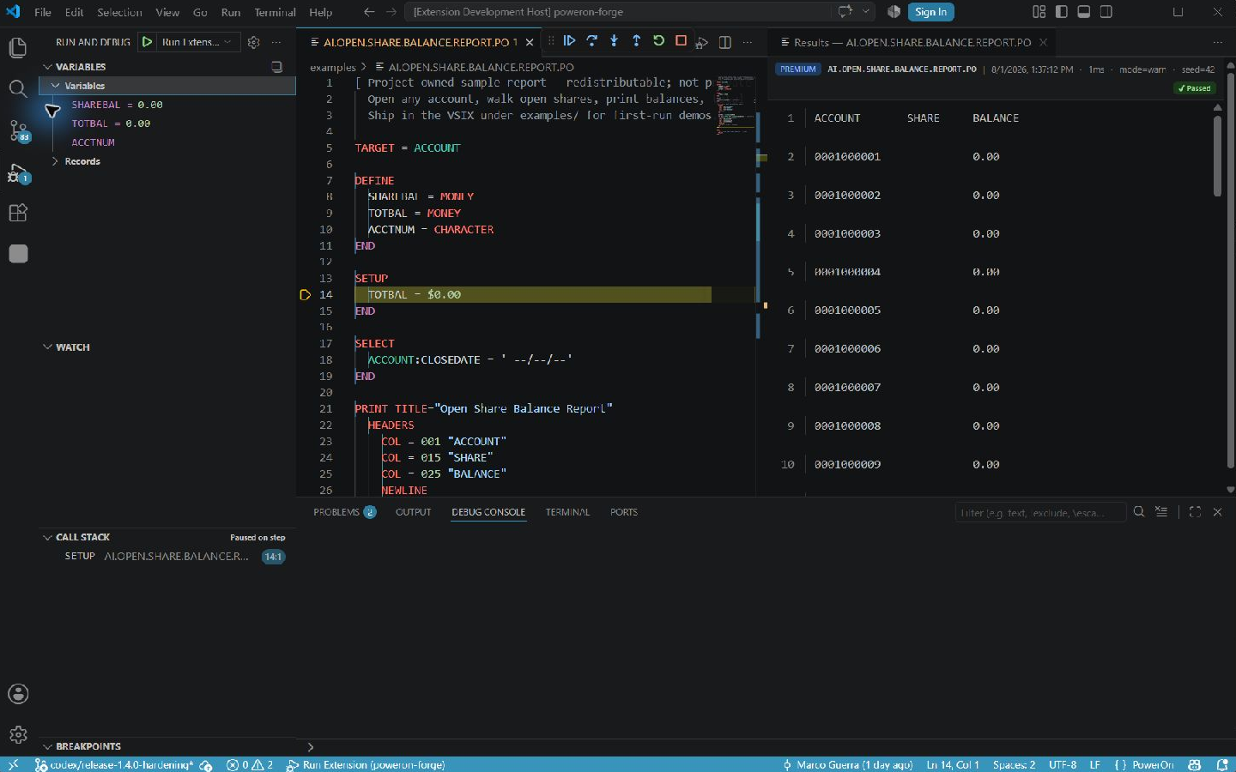1236x772 pixels.
Task: Open the Run menu
Action: click(230, 12)
